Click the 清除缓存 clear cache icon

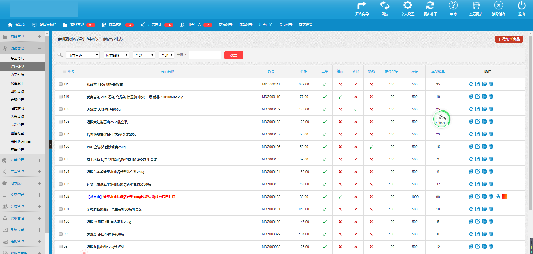pos(499,6)
